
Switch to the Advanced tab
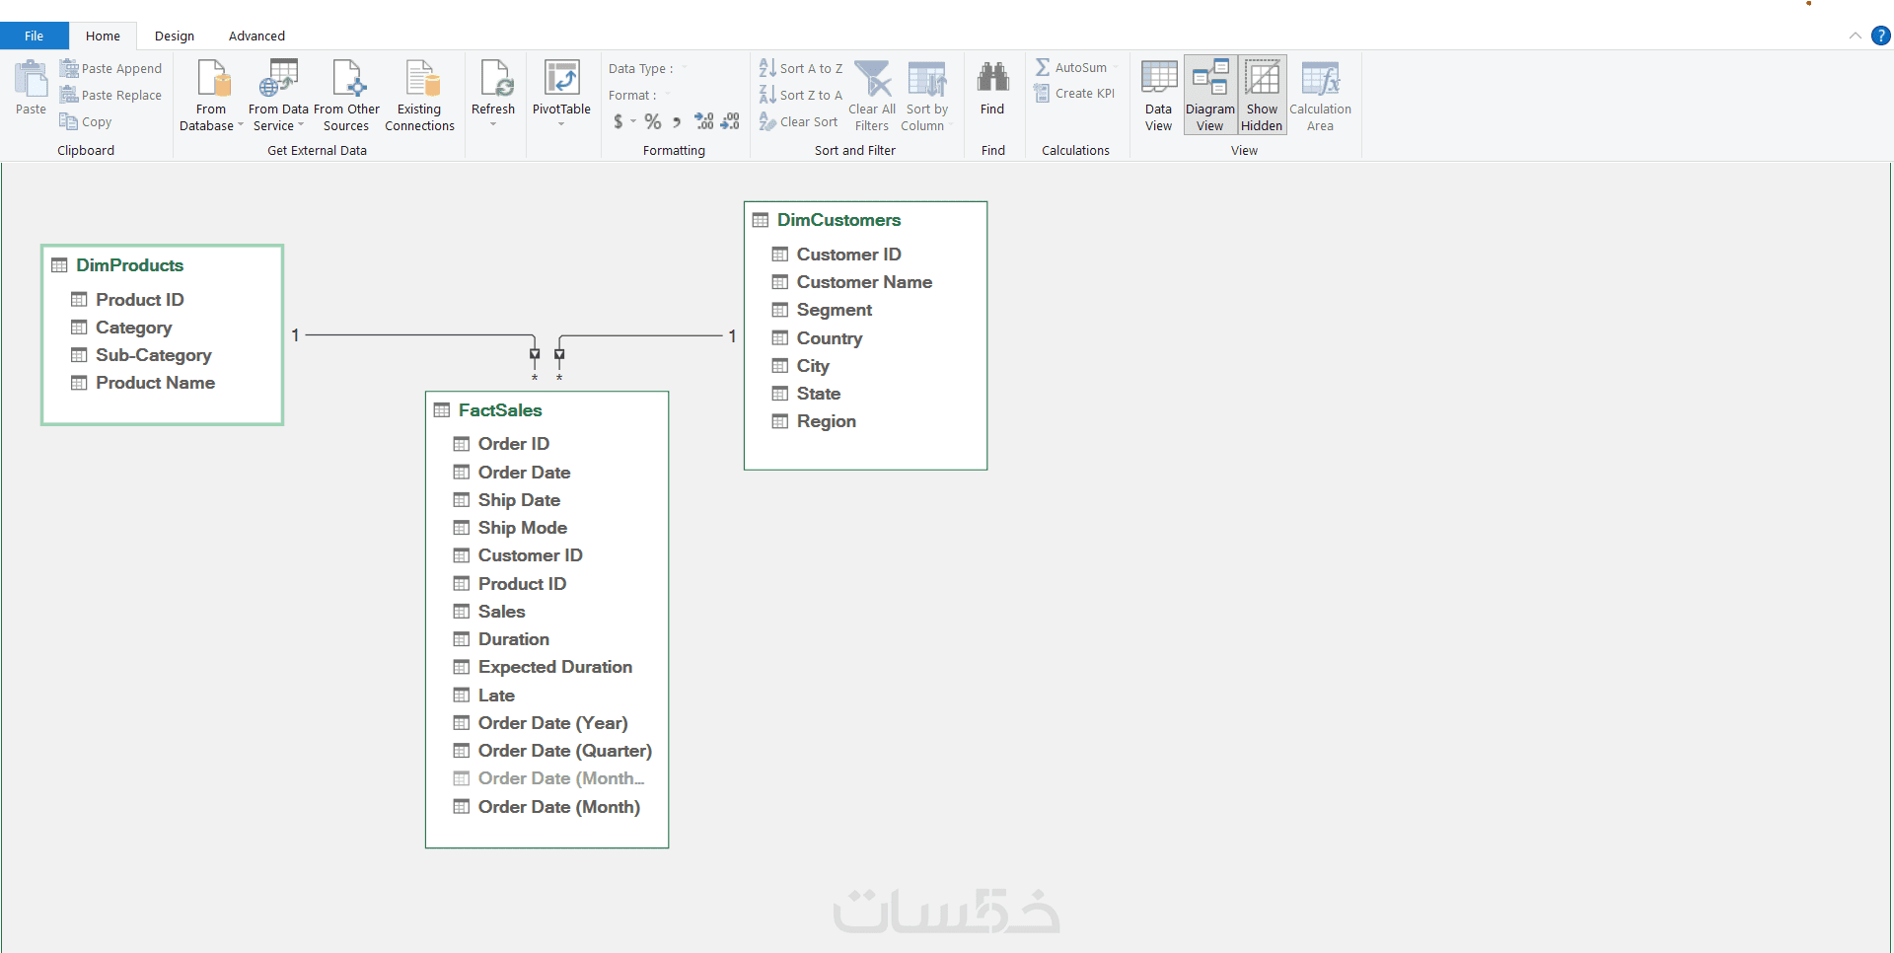[x=256, y=36]
